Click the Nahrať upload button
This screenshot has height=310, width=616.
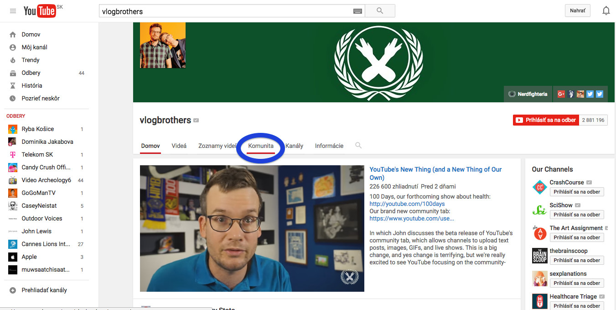[x=578, y=11]
